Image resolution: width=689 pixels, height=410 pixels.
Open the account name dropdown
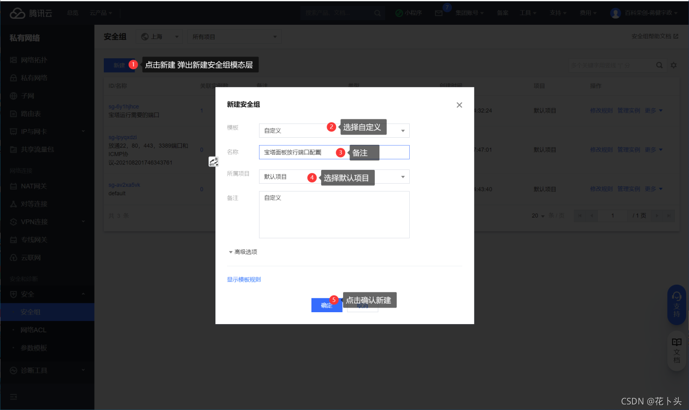(x=651, y=13)
